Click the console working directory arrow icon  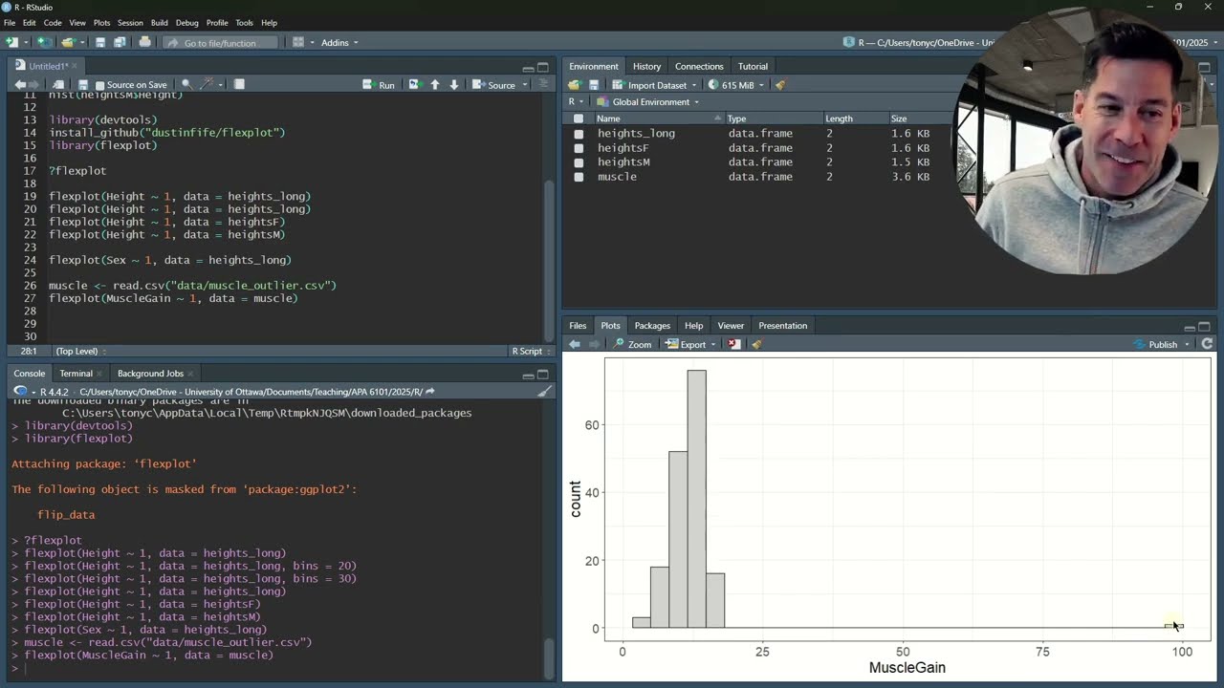[430, 392]
